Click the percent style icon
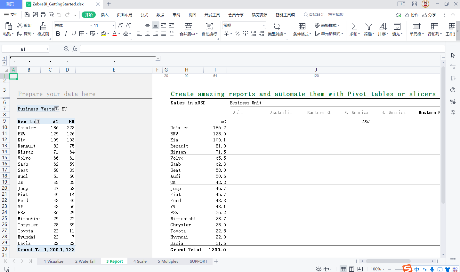The height and width of the screenshot is (272, 460). 237,34
